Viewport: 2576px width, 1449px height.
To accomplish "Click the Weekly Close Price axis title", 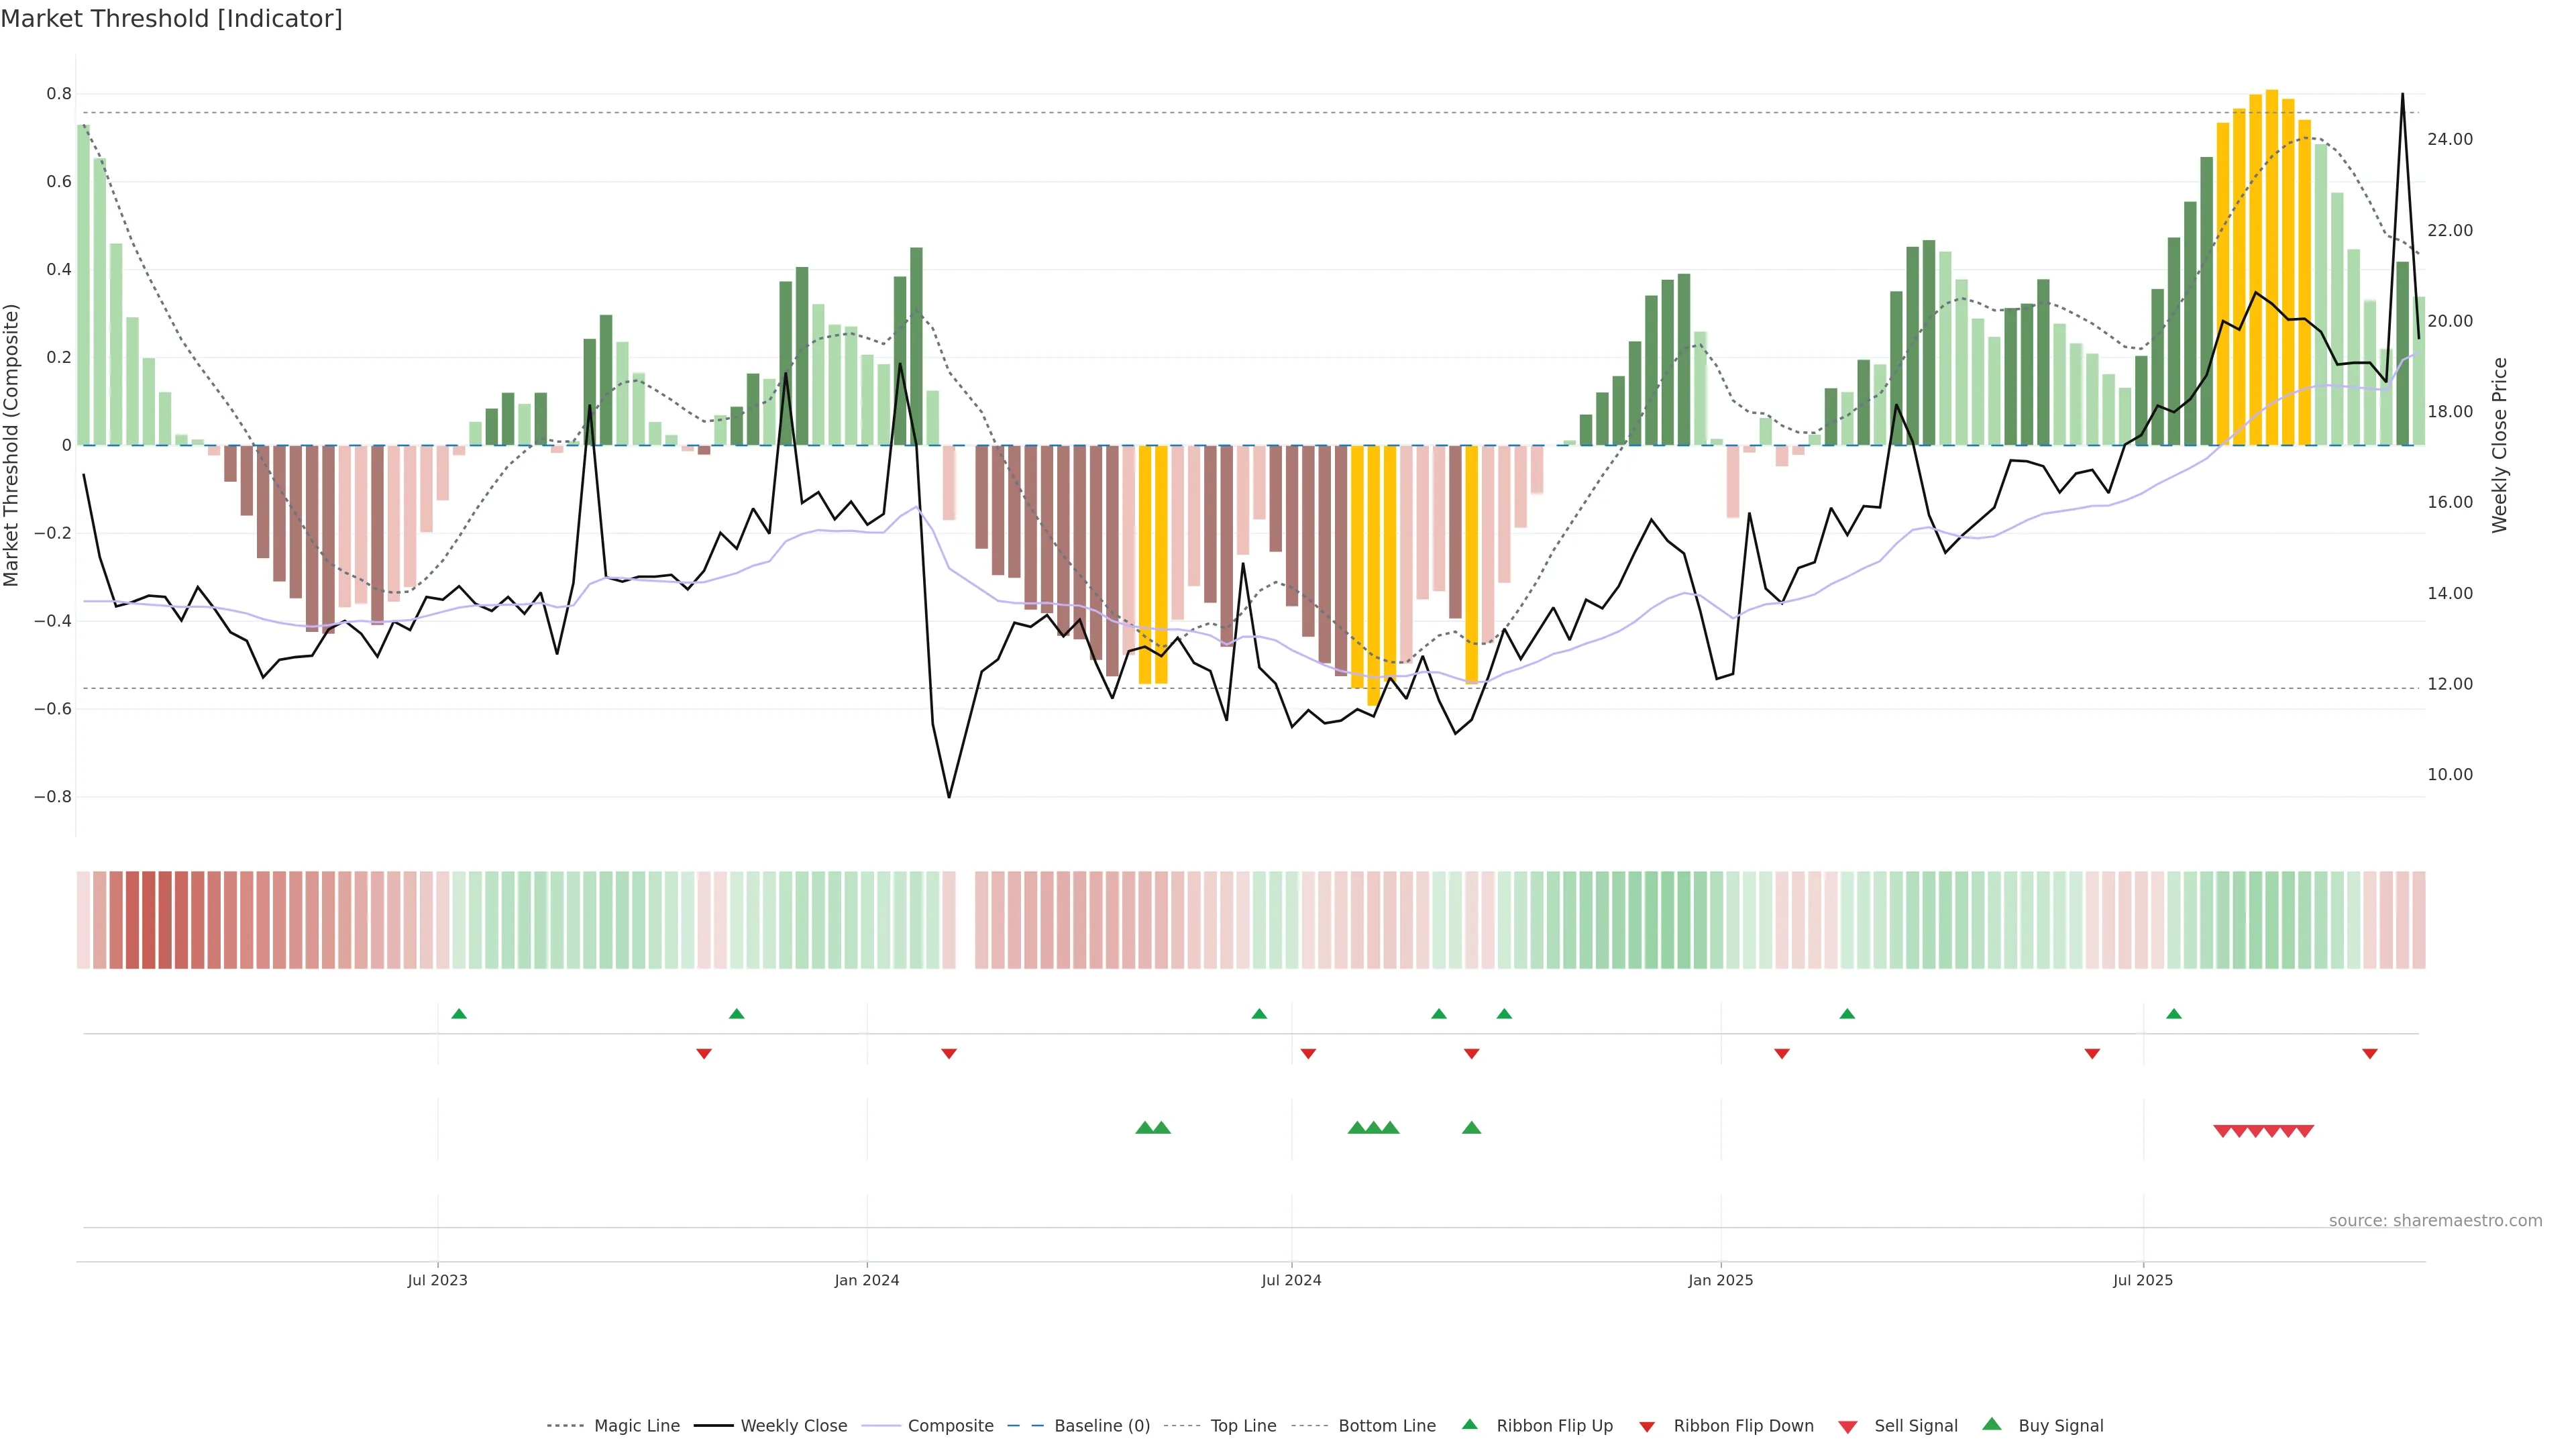I will (x=2499, y=445).
